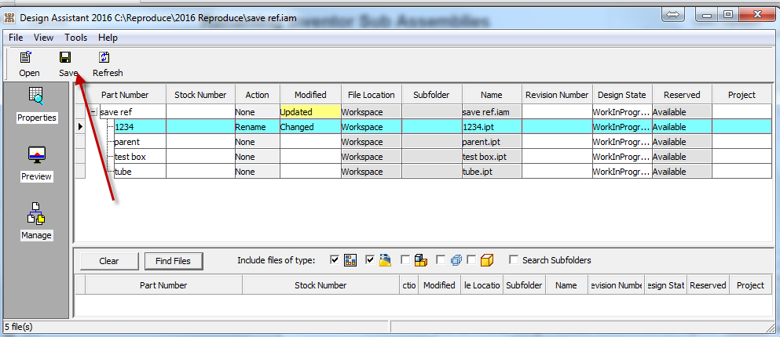Click the None action cell for tube

pyautogui.click(x=258, y=172)
